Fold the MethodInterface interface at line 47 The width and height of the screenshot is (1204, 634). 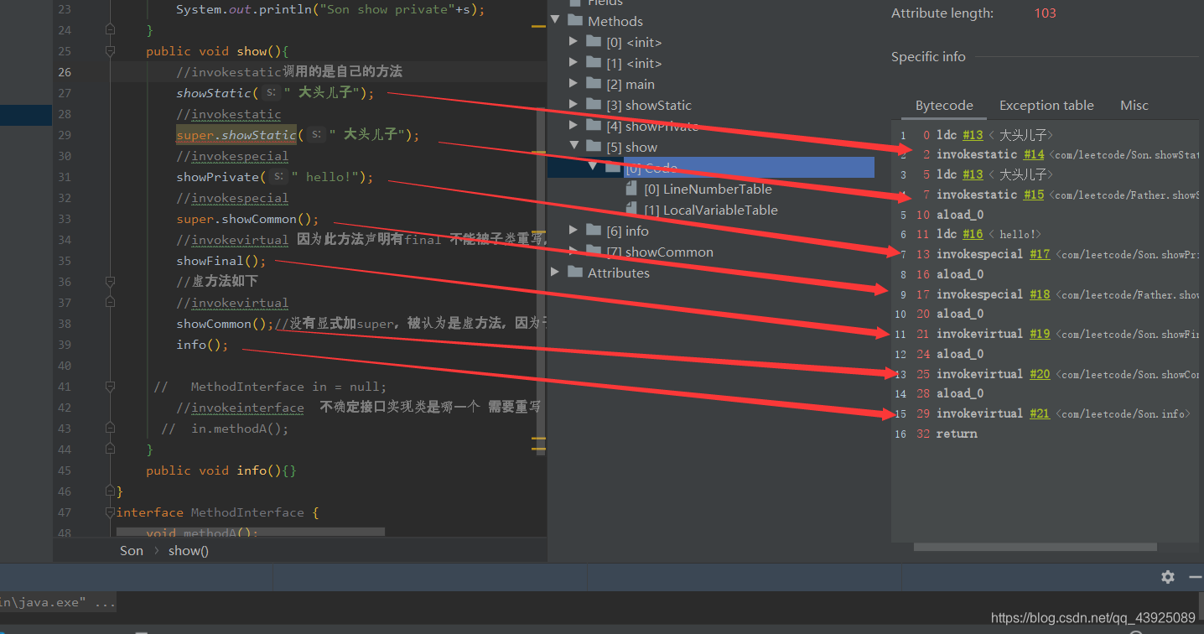pyautogui.click(x=110, y=512)
